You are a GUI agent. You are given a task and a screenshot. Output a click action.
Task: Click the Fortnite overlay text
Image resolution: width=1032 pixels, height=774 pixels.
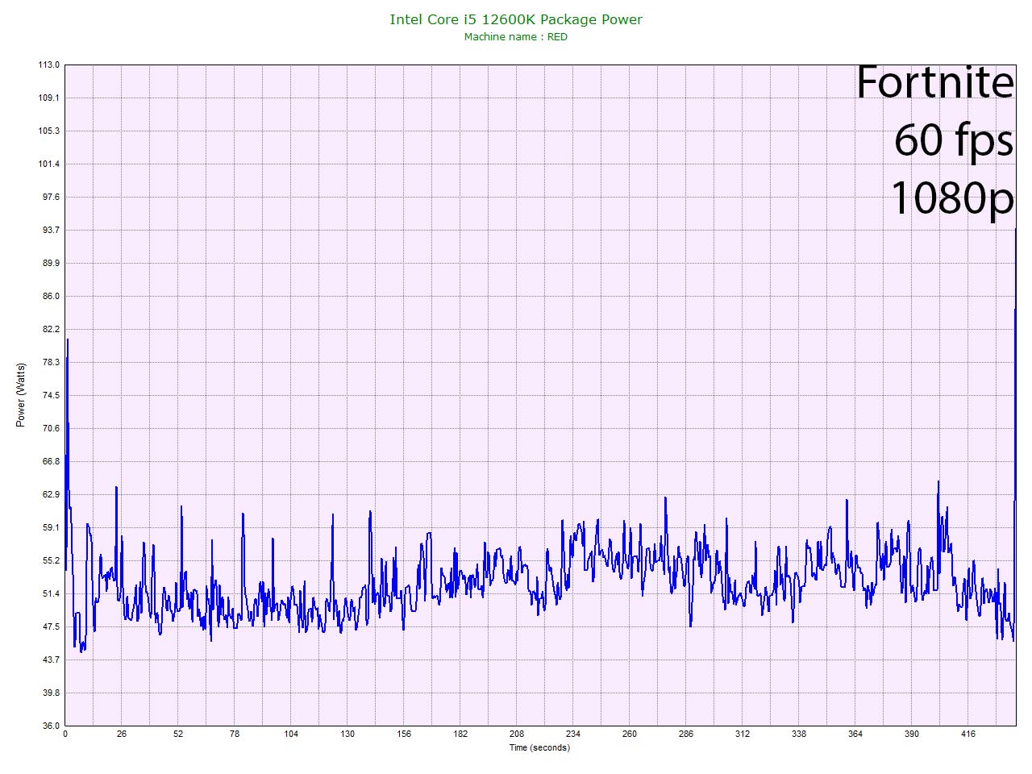click(934, 82)
